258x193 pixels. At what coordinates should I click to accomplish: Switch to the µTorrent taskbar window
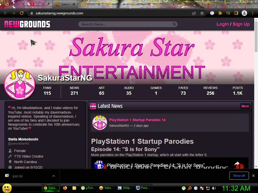point(88,188)
